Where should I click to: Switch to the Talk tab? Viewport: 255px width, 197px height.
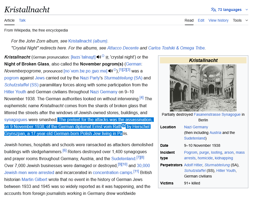click(x=22, y=20)
